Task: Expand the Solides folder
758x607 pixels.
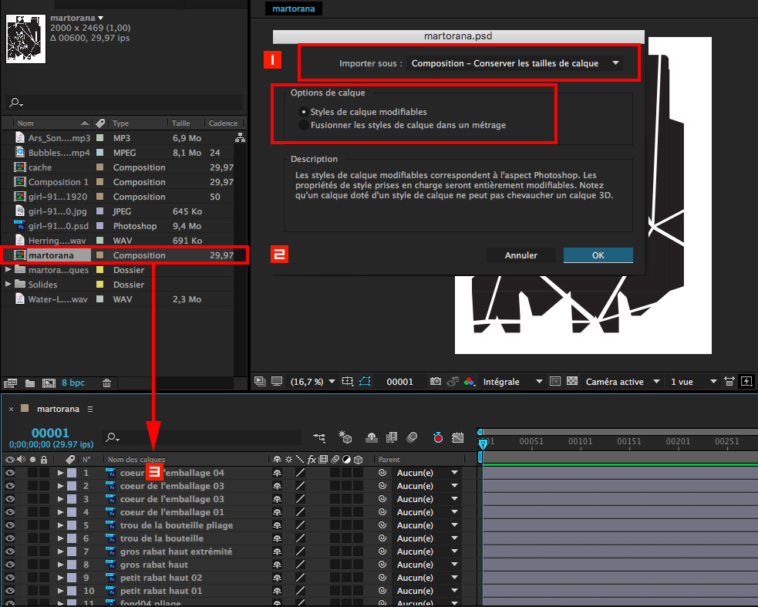Action: point(8,285)
